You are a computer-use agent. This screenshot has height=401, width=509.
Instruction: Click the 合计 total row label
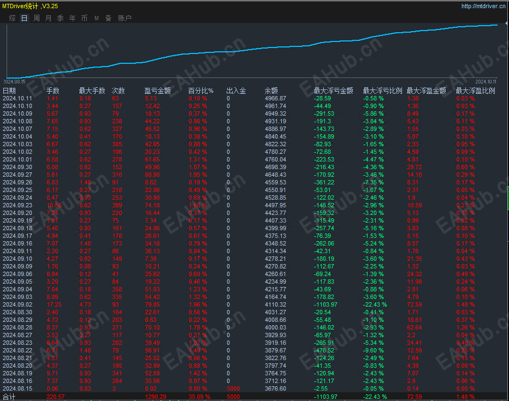9,397
